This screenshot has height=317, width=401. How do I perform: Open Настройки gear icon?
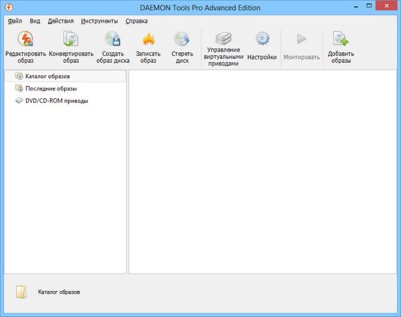tap(262, 39)
